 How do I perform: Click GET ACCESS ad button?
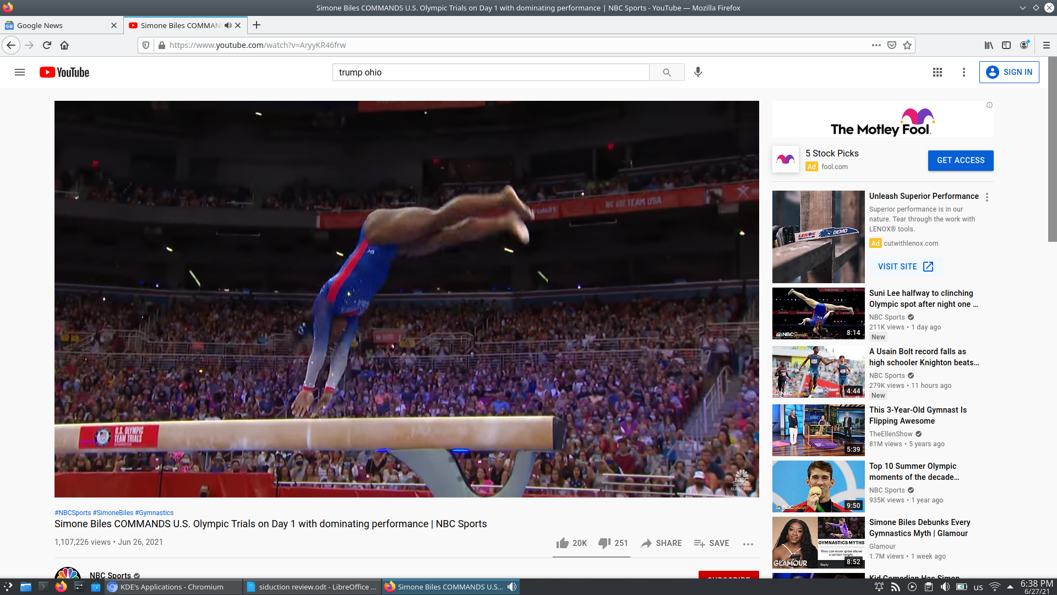[x=961, y=160]
